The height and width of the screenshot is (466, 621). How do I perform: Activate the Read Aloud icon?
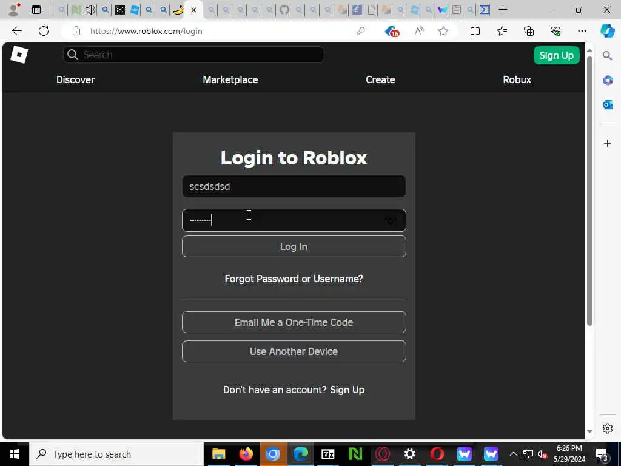click(419, 31)
